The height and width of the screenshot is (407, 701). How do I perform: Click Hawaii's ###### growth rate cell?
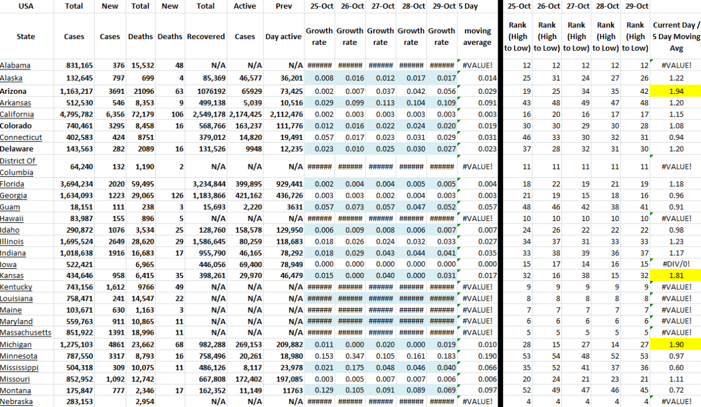[x=319, y=218]
